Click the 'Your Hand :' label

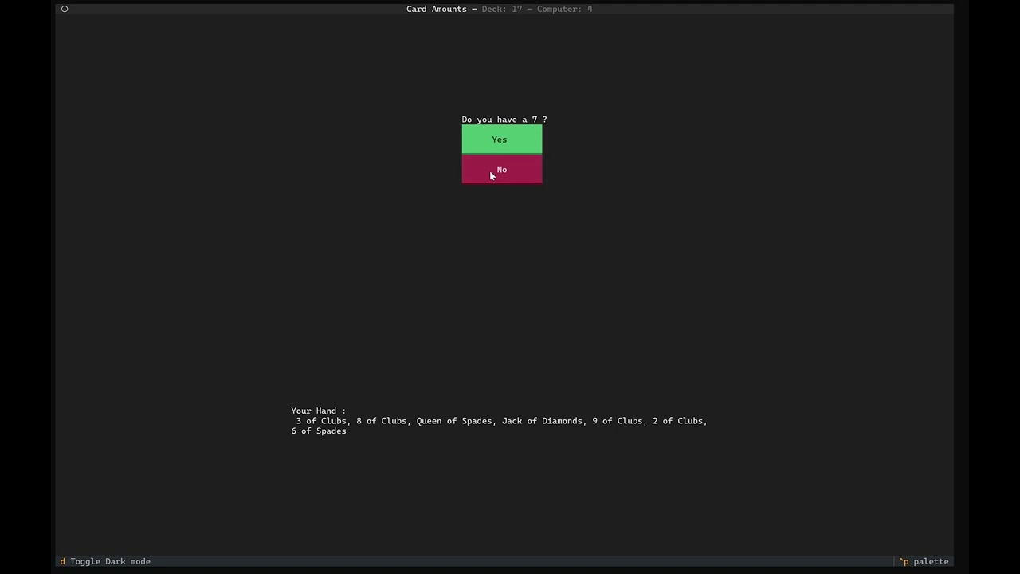point(319,411)
